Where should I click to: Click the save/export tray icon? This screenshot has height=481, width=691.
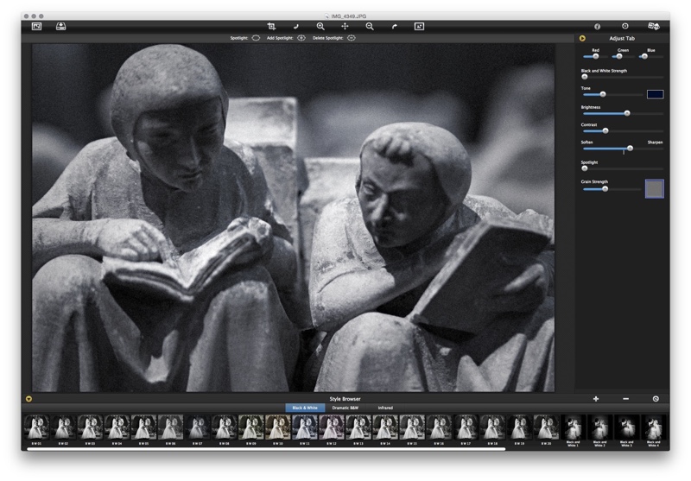(60, 27)
